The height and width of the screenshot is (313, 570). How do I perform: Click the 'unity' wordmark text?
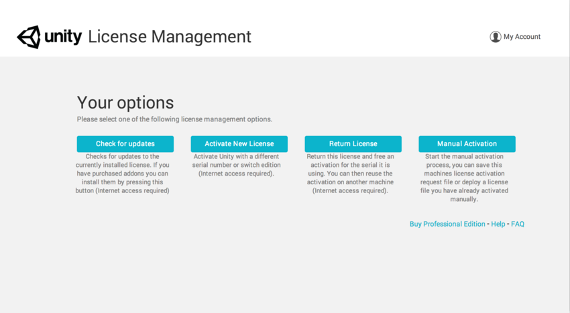click(x=63, y=36)
